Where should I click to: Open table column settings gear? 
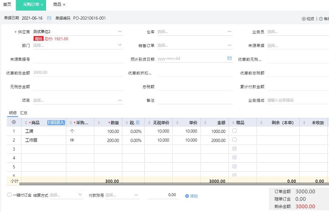click(14, 122)
